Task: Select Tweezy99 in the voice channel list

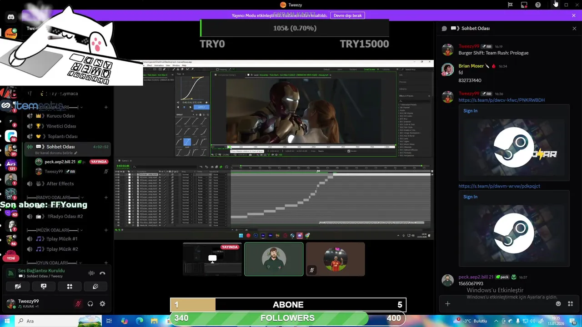Action: pyautogui.click(x=71, y=172)
